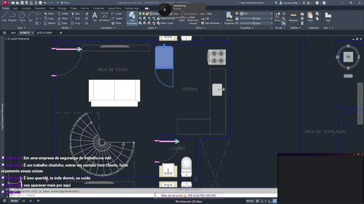The image size is (364, 204).
Task: Open the linetype ByLayer dropdown
Action: (x=256, y=23)
